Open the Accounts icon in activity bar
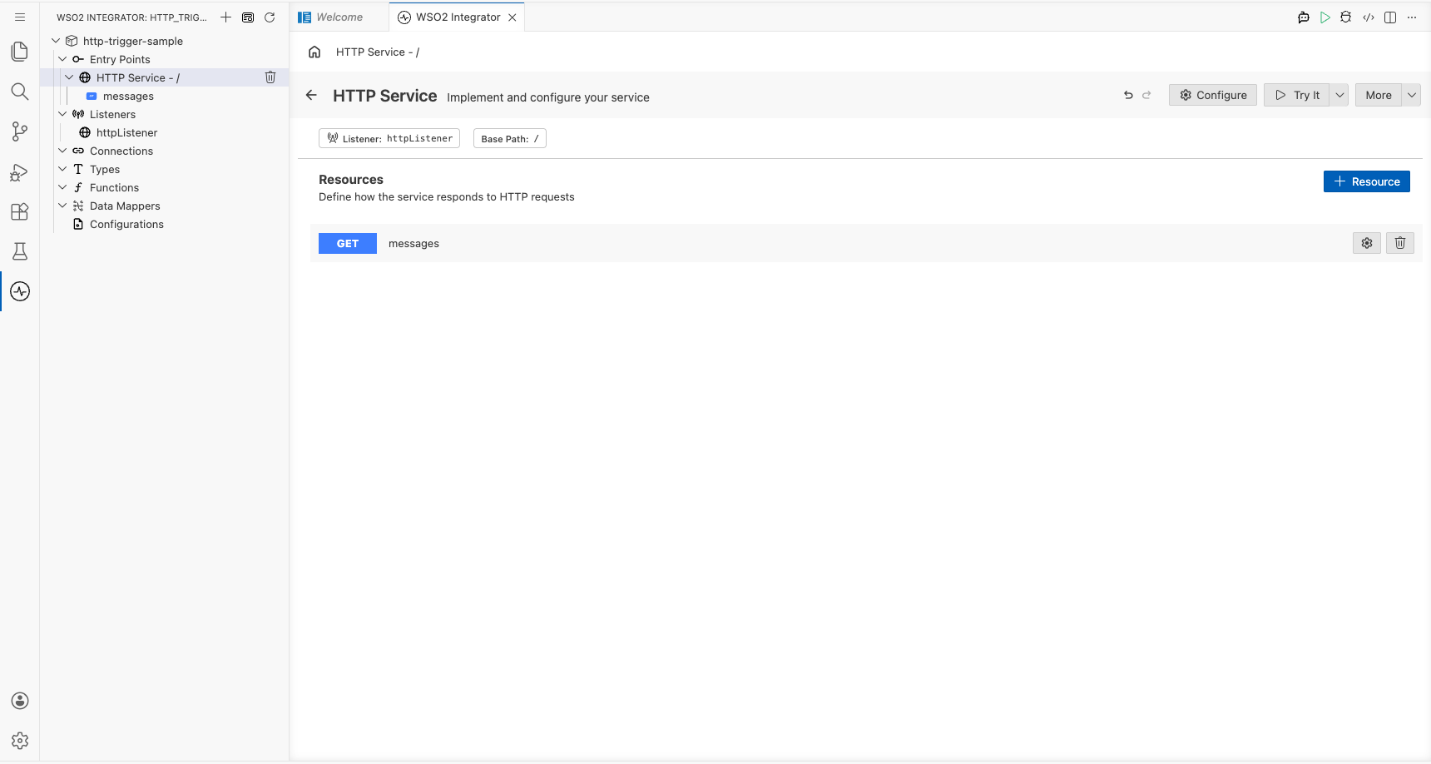Viewport: 1431px width, 764px height. tap(20, 701)
